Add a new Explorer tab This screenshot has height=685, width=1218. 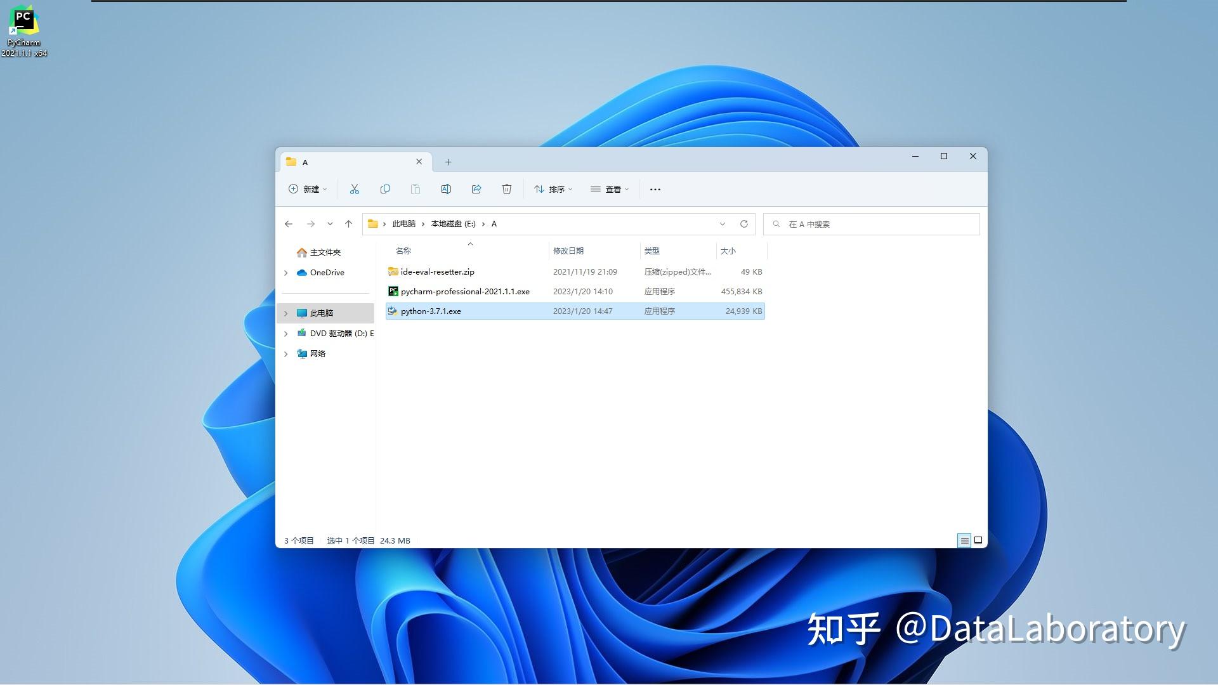(x=448, y=162)
